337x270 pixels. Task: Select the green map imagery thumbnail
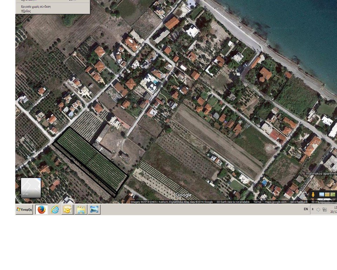333,195
